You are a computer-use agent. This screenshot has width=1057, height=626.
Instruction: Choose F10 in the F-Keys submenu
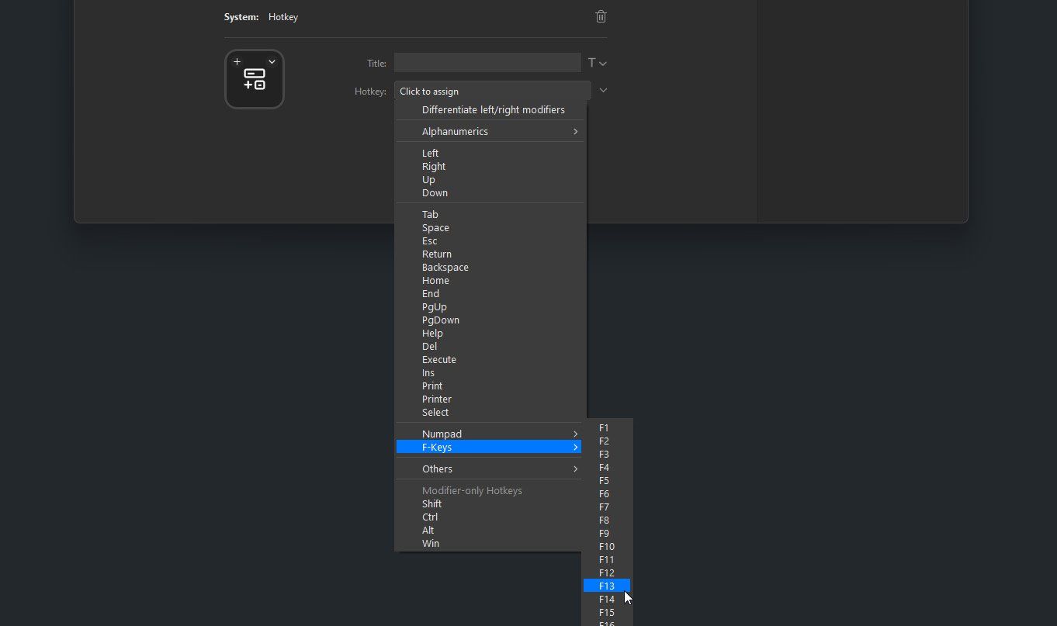[x=606, y=546]
